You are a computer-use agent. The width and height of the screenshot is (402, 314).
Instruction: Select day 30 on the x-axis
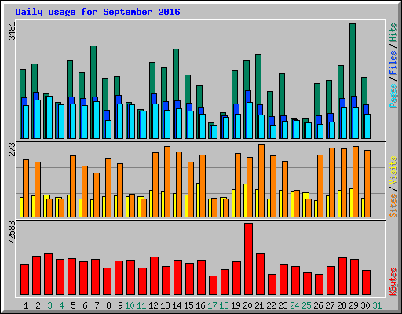(x=365, y=305)
